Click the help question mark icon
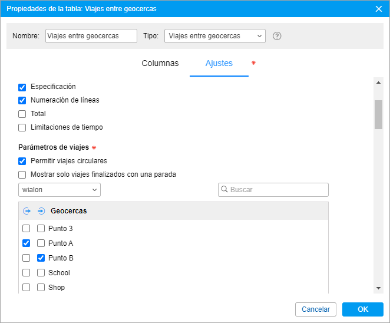The image size is (390, 323). pyautogui.click(x=277, y=36)
